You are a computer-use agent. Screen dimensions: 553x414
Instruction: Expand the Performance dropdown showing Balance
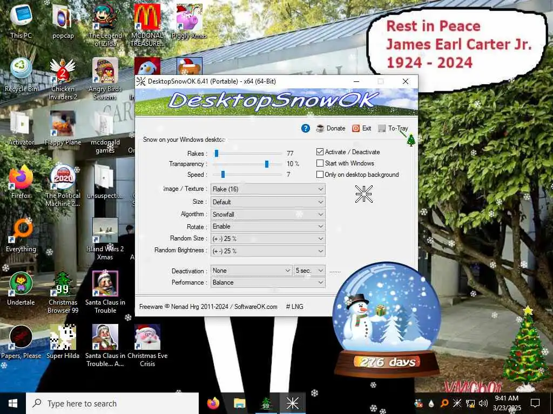pos(268,282)
